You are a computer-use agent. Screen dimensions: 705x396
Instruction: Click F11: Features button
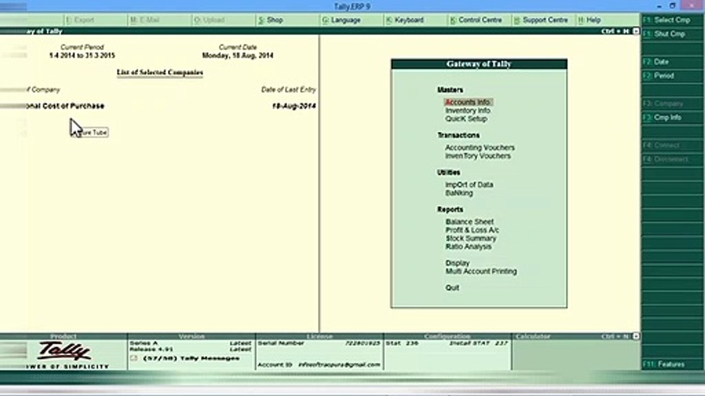pos(672,364)
